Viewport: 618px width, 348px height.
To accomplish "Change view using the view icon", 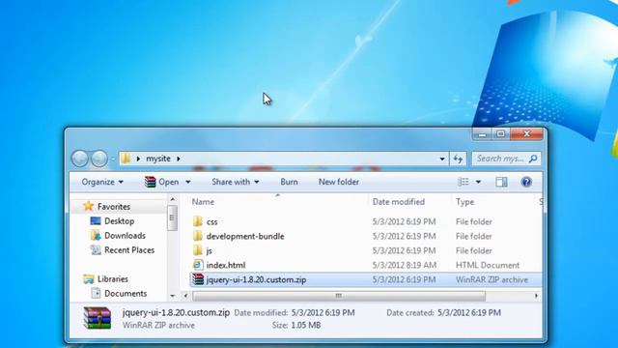I will [463, 182].
